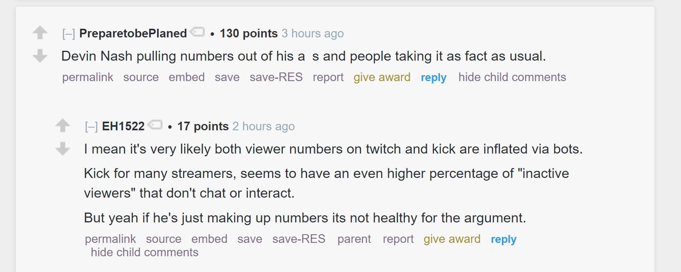Open the permalink of PreparetobePlaned's comment
Viewport: 681px width, 272px height.
click(87, 77)
